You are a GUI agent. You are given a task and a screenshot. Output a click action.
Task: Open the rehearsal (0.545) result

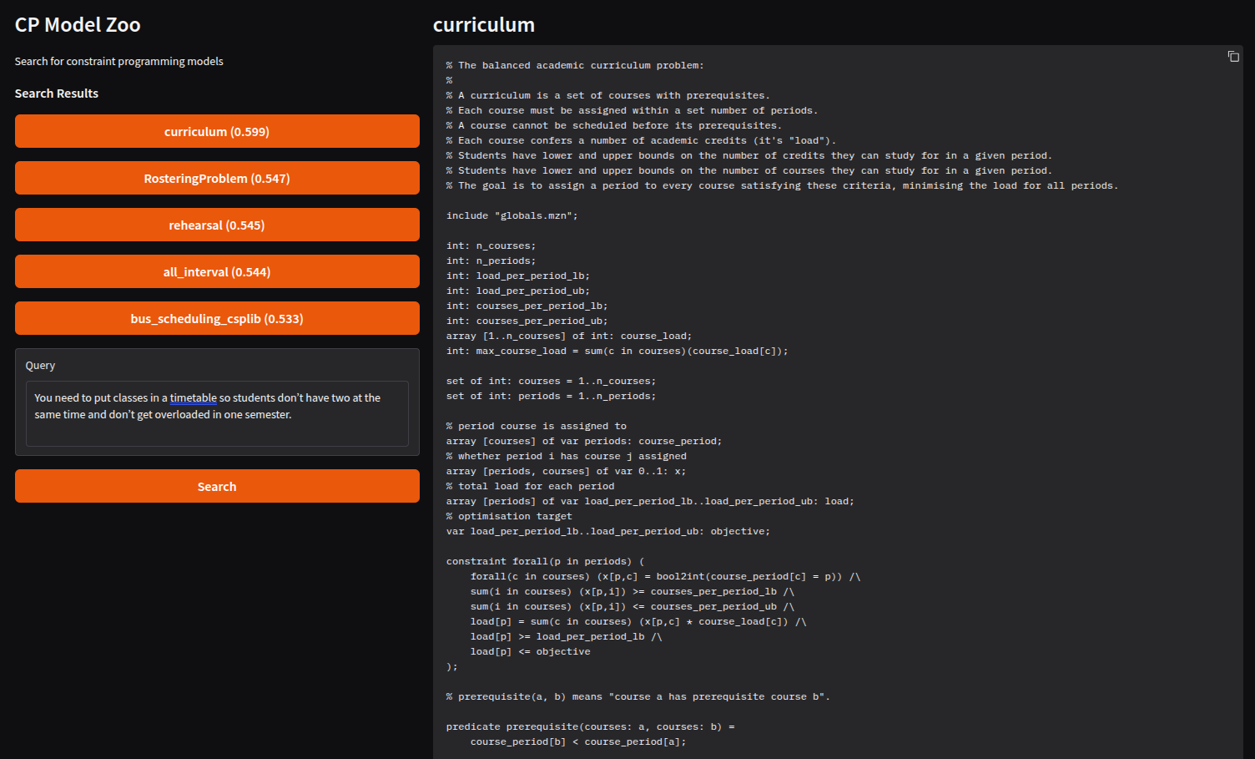click(217, 225)
